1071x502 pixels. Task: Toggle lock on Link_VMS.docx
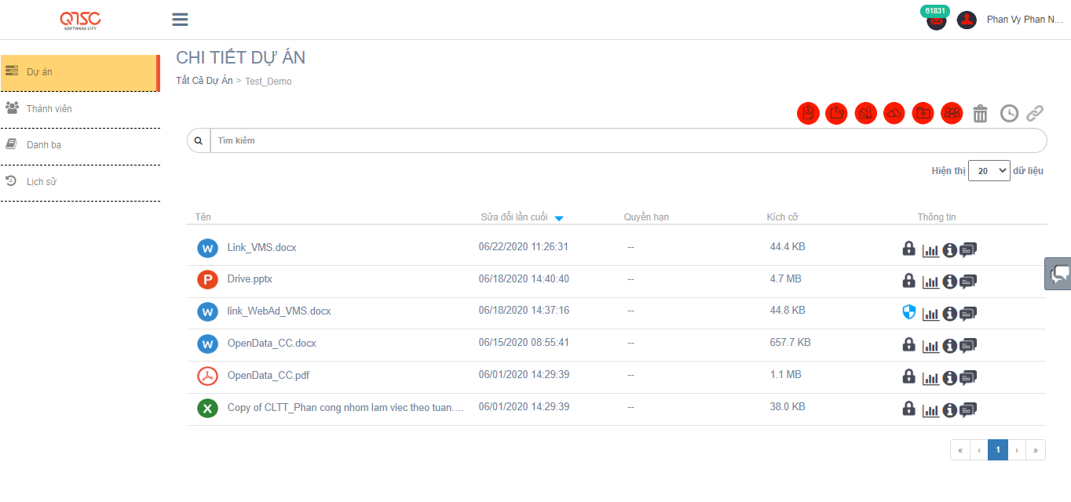point(908,249)
